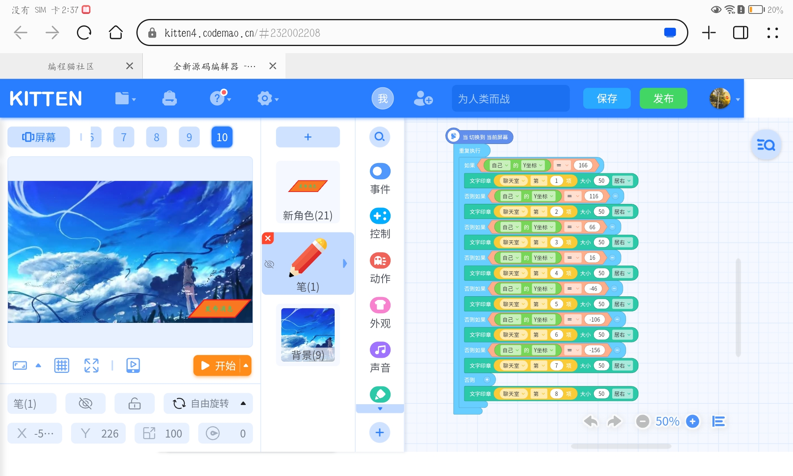
Task: Add a branch with 否则 plus button
Action: point(487,380)
